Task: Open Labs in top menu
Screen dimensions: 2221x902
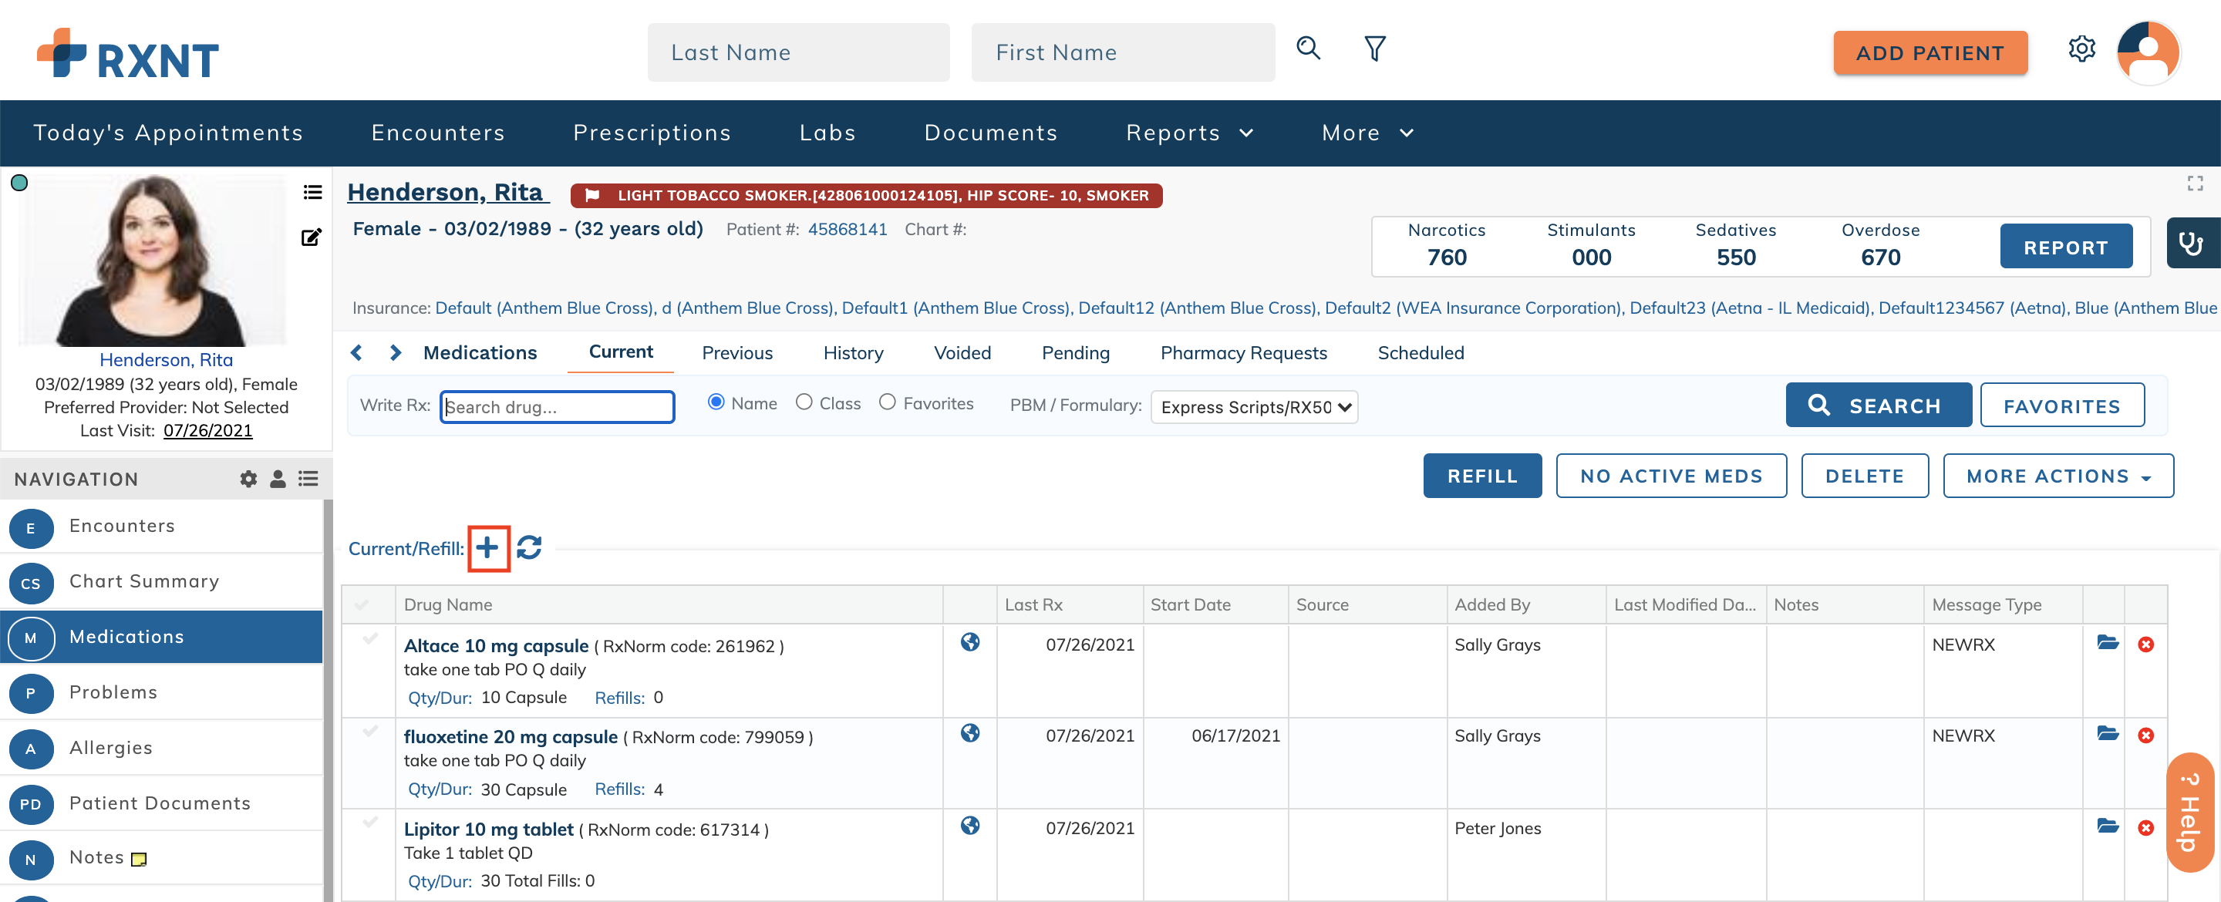Action: pyautogui.click(x=827, y=133)
